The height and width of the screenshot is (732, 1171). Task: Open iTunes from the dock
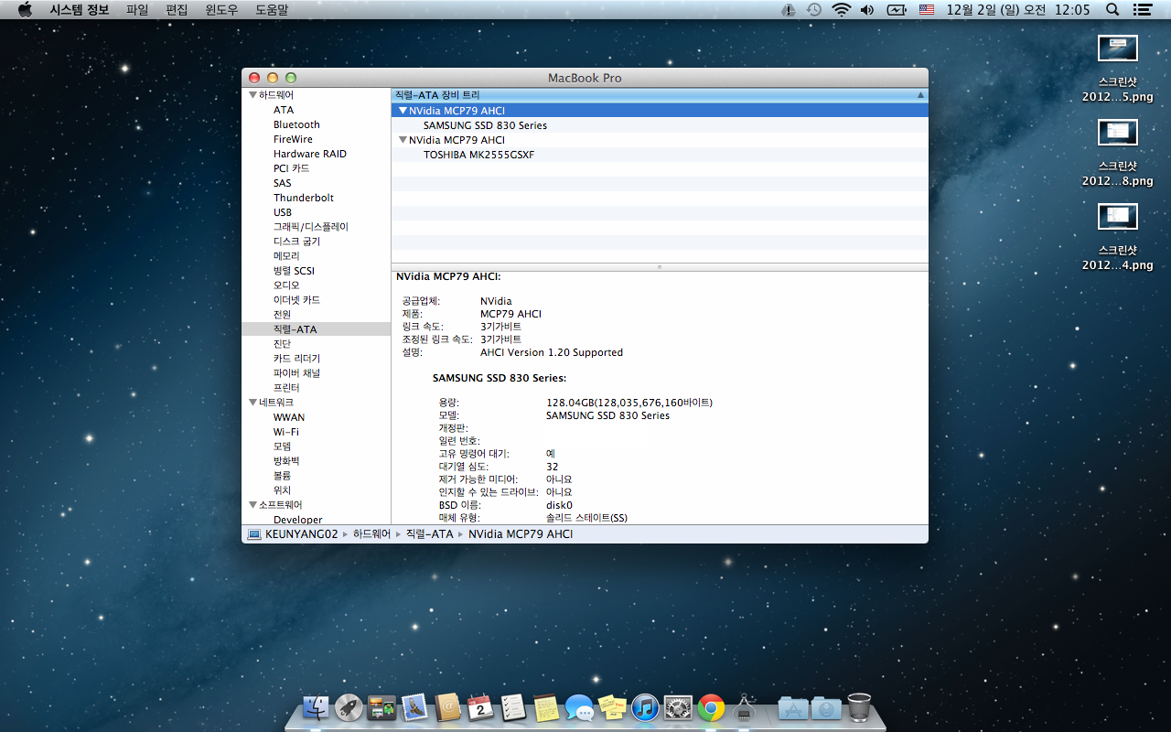pos(645,707)
